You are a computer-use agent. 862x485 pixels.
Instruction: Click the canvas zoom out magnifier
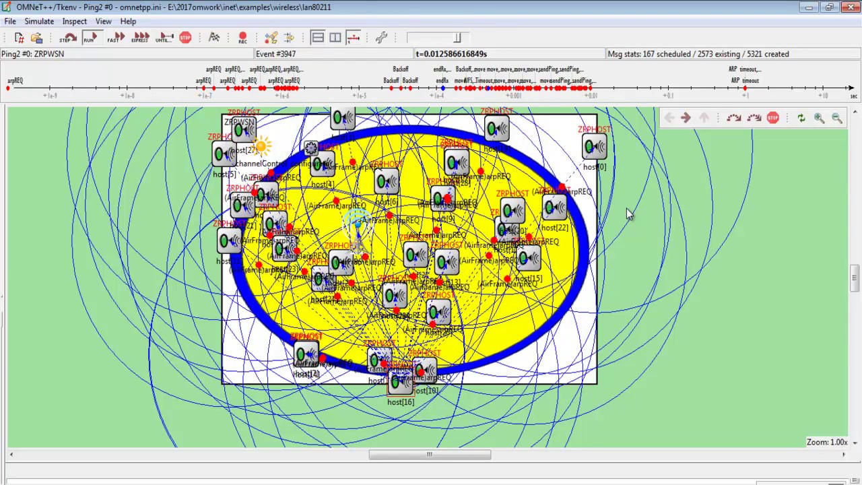(837, 118)
